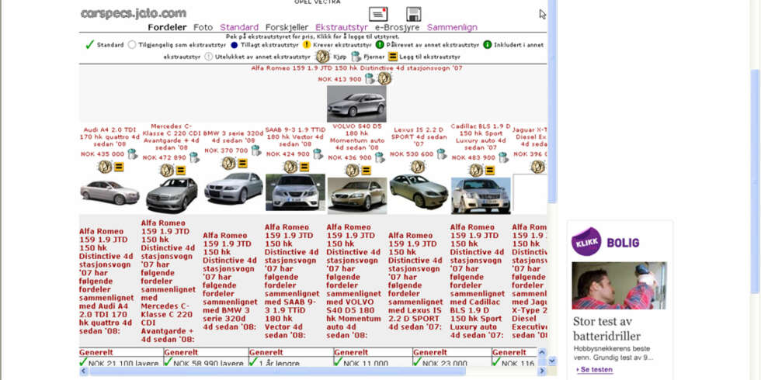
Task: Click yellow add-equipment icon under Mercedes C-Klasse
Action: [180, 171]
